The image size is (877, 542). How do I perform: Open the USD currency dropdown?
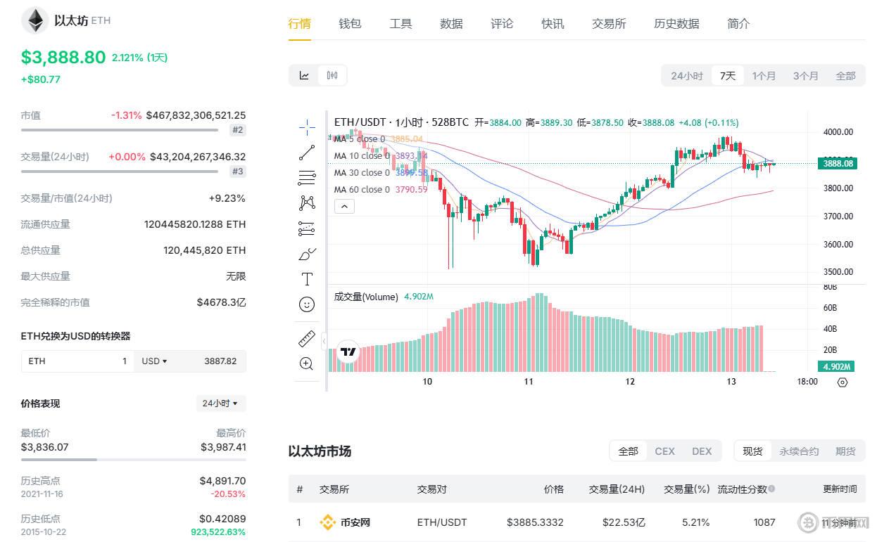pos(154,361)
